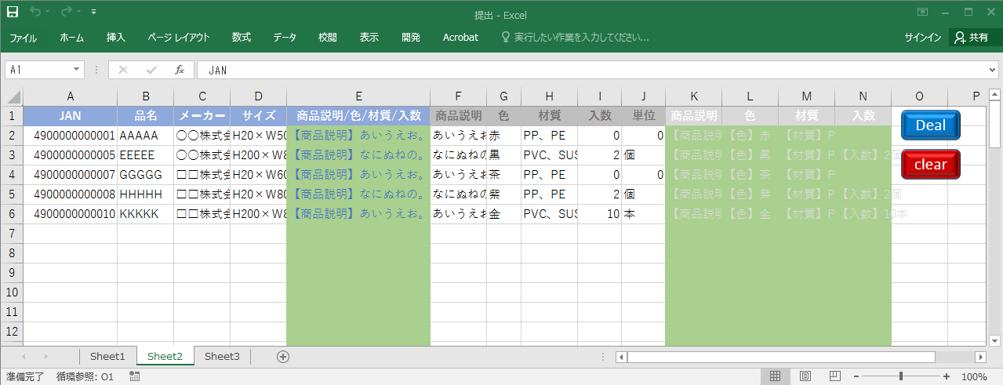Open the 校閲 ribbon tab

tap(328, 38)
